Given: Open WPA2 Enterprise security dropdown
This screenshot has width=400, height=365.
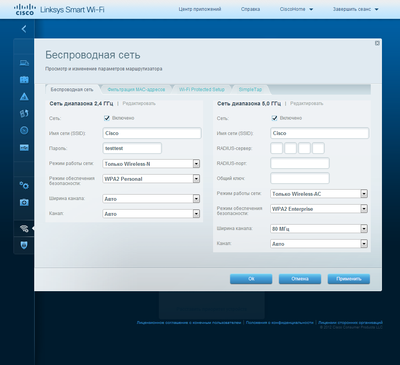Looking at the screenshot, I should (319, 209).
